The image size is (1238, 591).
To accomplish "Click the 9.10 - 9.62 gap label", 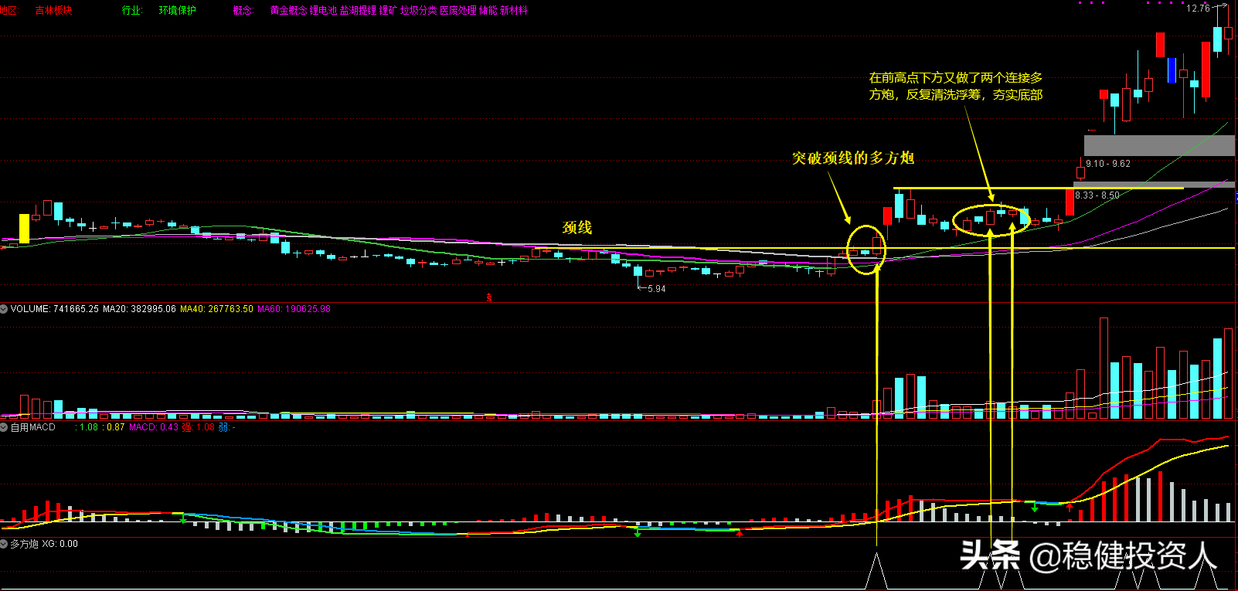I will [1108, 164].
